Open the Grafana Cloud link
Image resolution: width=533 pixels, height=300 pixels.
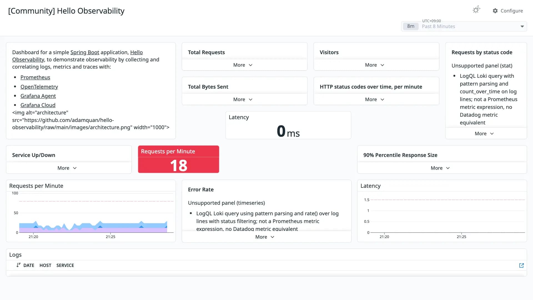[x=38, y=105]
